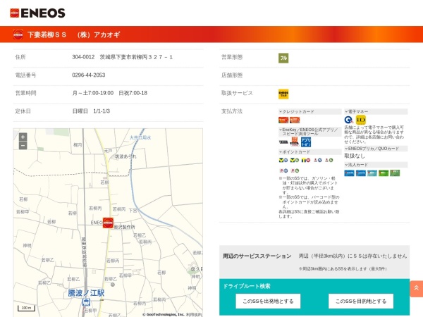This screenshot has height=317, width=423.
Task: Click the ドライブルート検索 heading
Action: [x=247, y=286]
